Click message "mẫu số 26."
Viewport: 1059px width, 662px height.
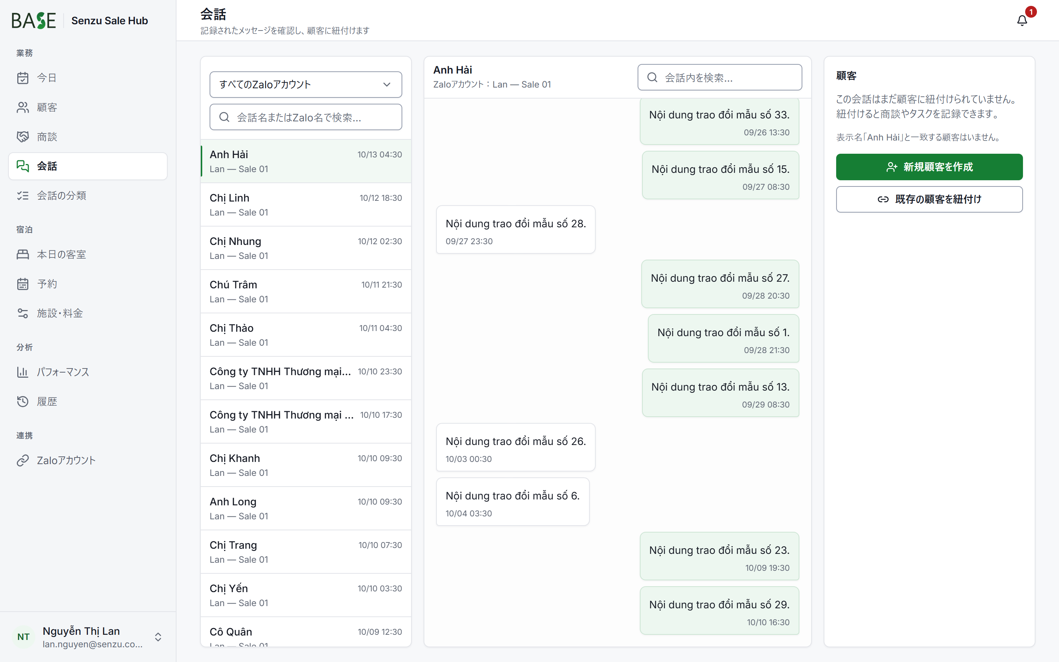pyautogui.click(x=516, y=447)
